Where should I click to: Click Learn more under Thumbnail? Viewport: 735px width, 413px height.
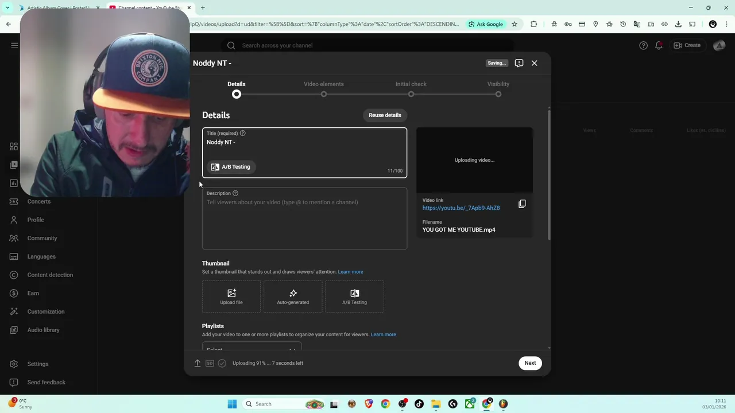point(350,272)
